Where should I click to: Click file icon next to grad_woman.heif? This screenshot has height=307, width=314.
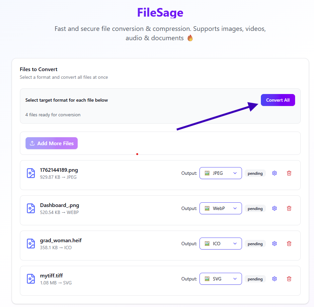31,244
